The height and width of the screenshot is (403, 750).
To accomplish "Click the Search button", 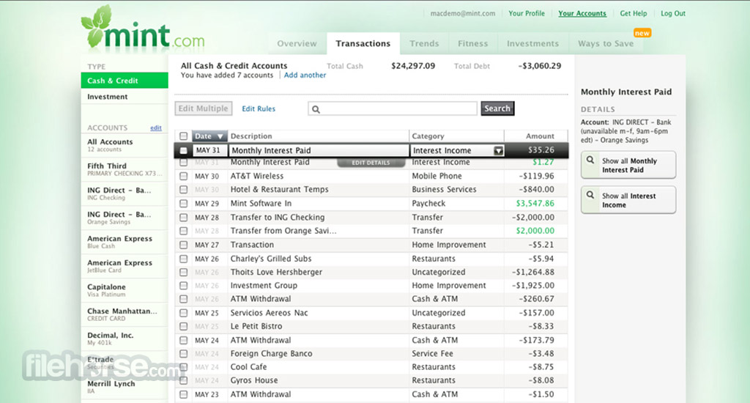I will 497,108.
